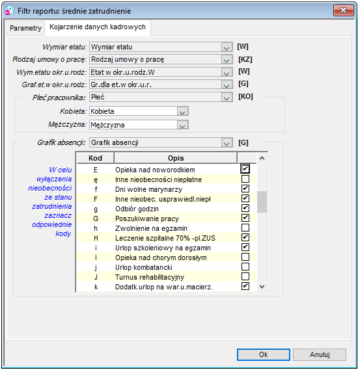Select row 'Opieka nad noworodkiem' description
Image resolution: width=358 pixels, height=370 pixels.
[155, 170]
